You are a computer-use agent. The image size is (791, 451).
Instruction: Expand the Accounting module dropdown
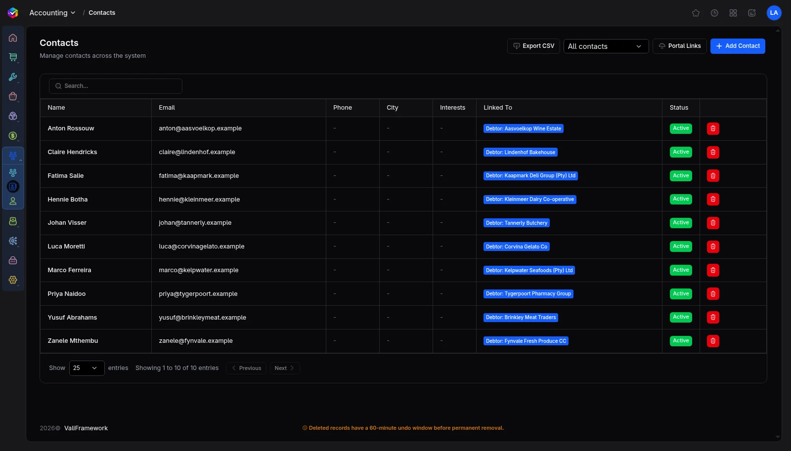tap(52, 13)
